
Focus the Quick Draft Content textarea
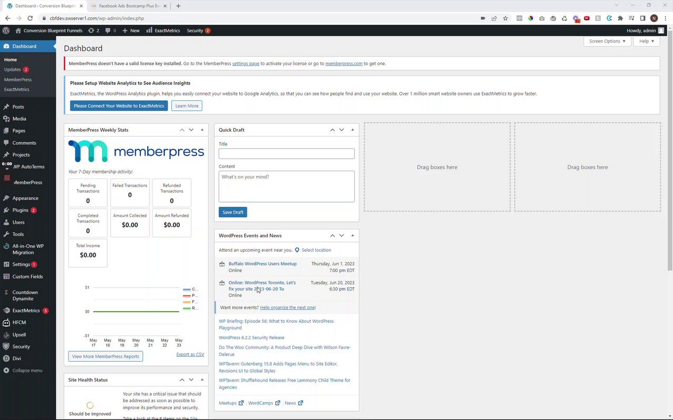[x=287, y=186]
